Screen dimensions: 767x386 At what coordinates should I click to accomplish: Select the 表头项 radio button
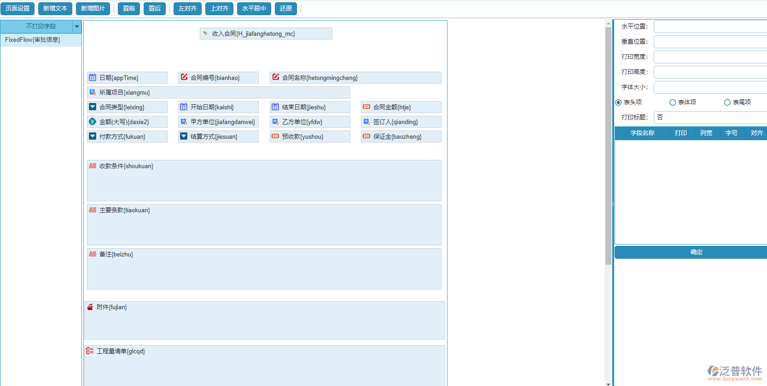pos(618,102)
